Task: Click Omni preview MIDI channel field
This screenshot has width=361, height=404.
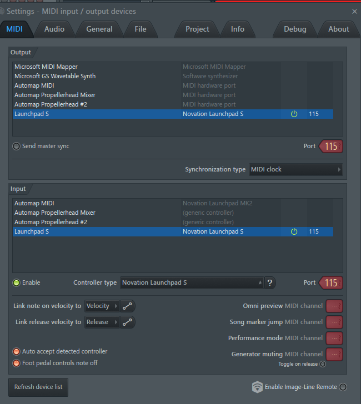Action: (334, 306)
